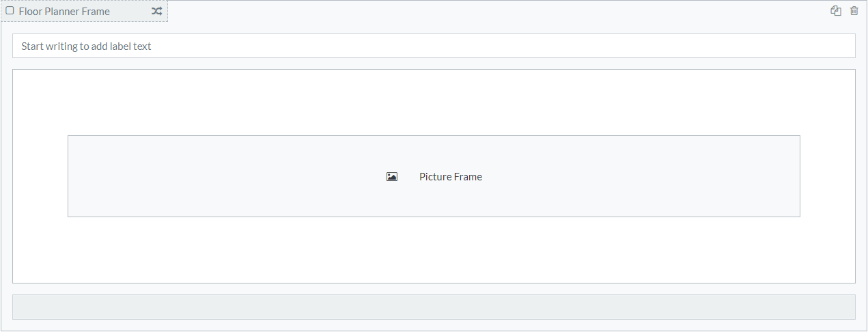Click empty white area above Picture Frame
The width and height of the screenshot is (868, 332).
[433, 102]
